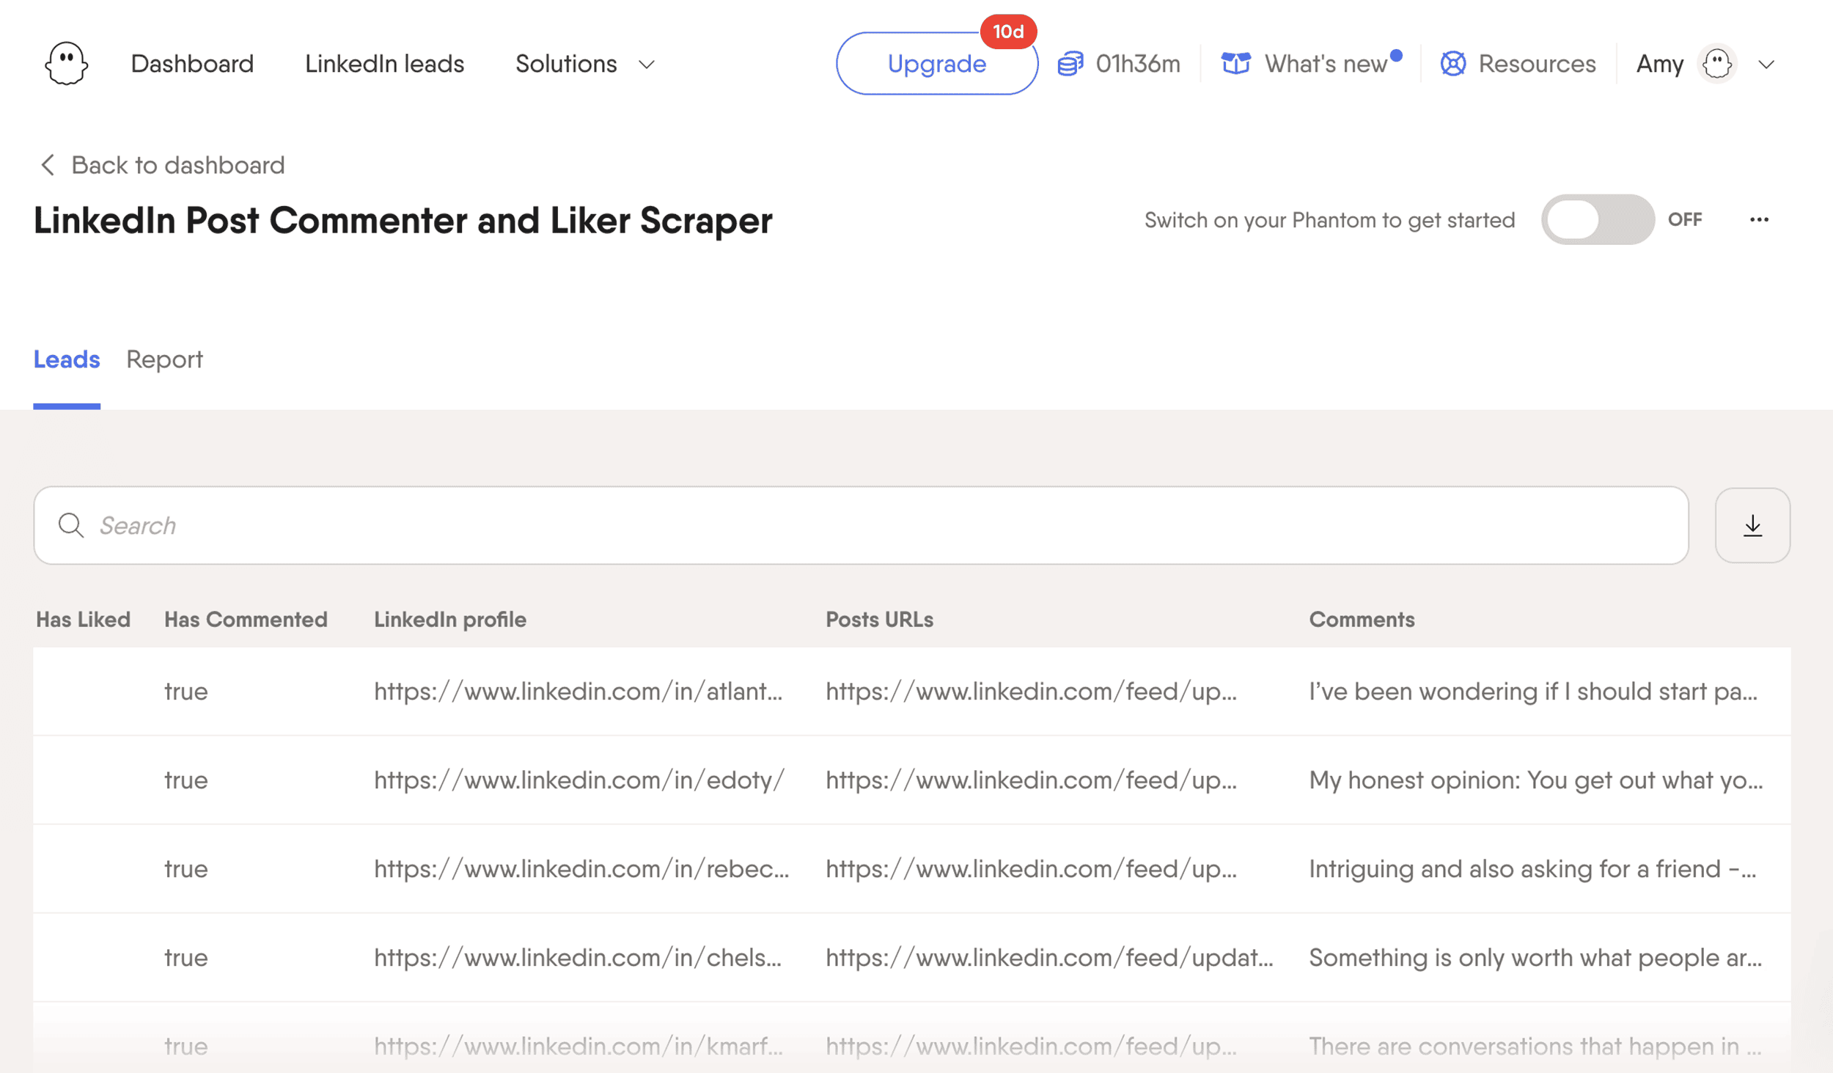Open the three-dot options menu

click(x=1760, y=219)
